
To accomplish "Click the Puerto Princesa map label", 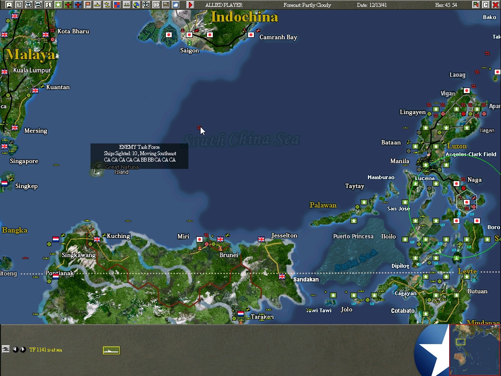I will point(353,236).
